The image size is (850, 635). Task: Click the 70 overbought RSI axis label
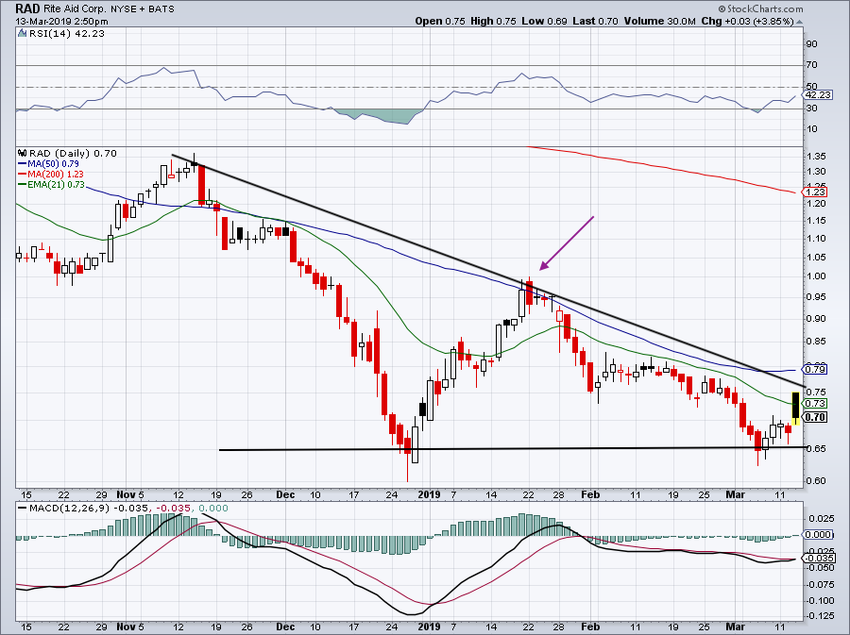click(x=812, y=65)
